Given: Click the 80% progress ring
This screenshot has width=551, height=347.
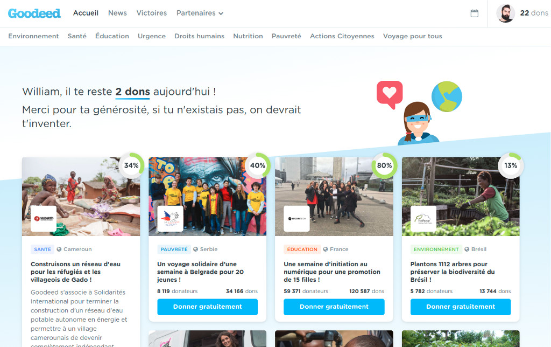Looking at the screenshot, I should coord(384,165).
